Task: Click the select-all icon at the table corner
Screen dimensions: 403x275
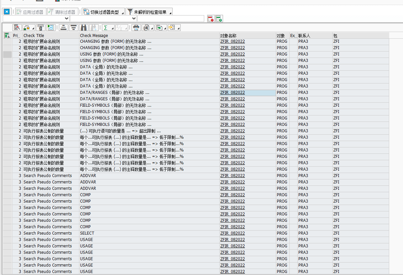Action: (x=7, y=35)
